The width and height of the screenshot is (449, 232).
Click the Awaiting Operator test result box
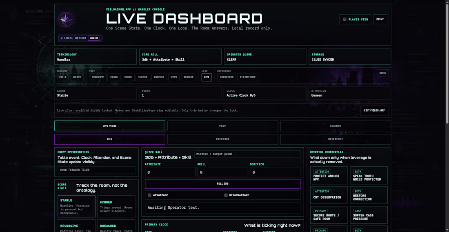tap(222, 208)
